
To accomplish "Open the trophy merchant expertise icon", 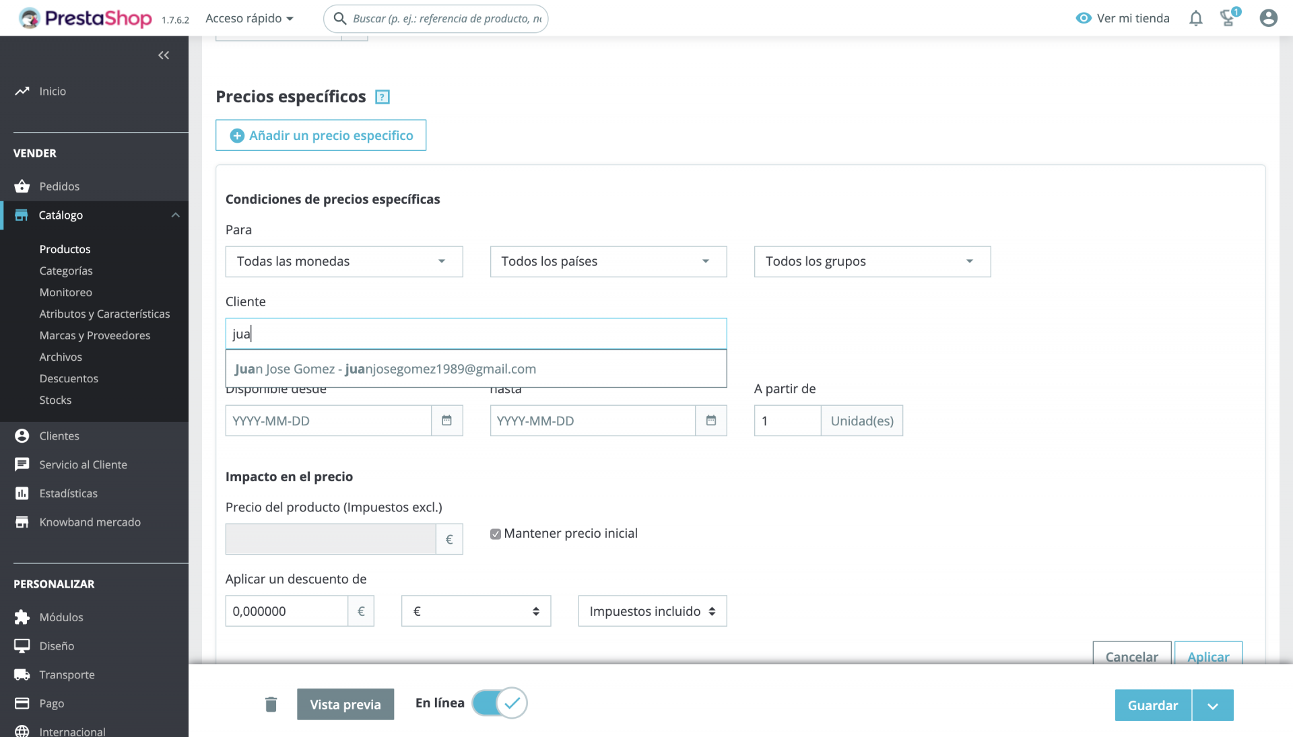I will (1228, 18).
